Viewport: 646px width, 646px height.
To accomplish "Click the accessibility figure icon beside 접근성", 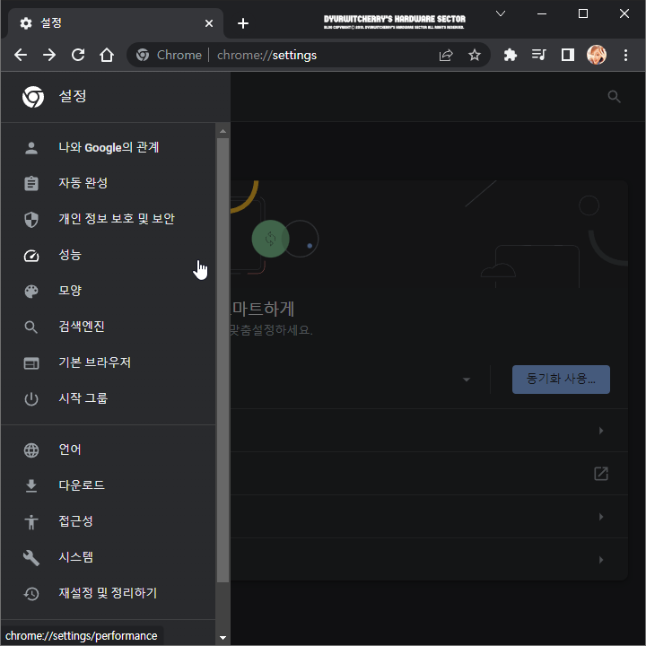I will click(31, 521).
